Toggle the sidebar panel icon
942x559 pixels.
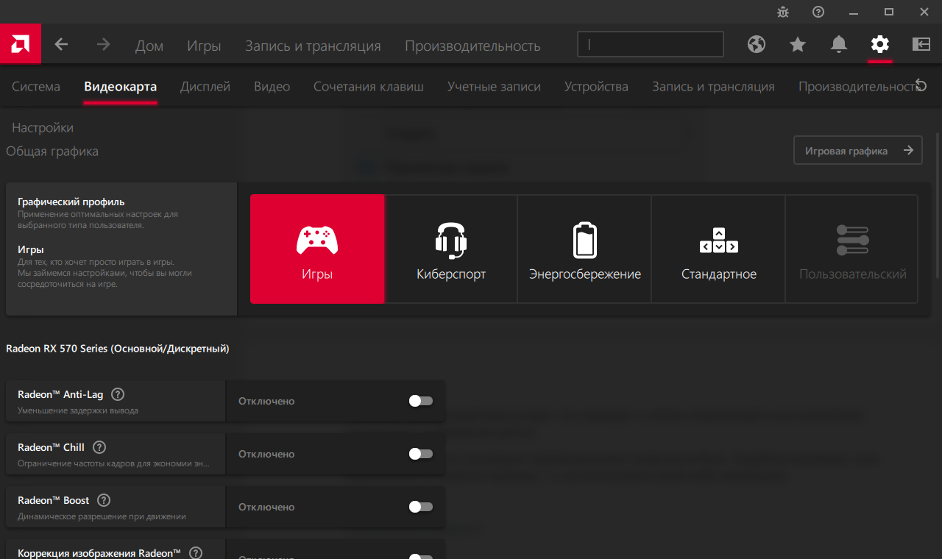[921, 45]
